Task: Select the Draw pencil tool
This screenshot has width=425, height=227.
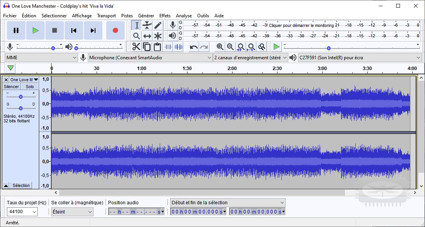Action: point(158,25)
